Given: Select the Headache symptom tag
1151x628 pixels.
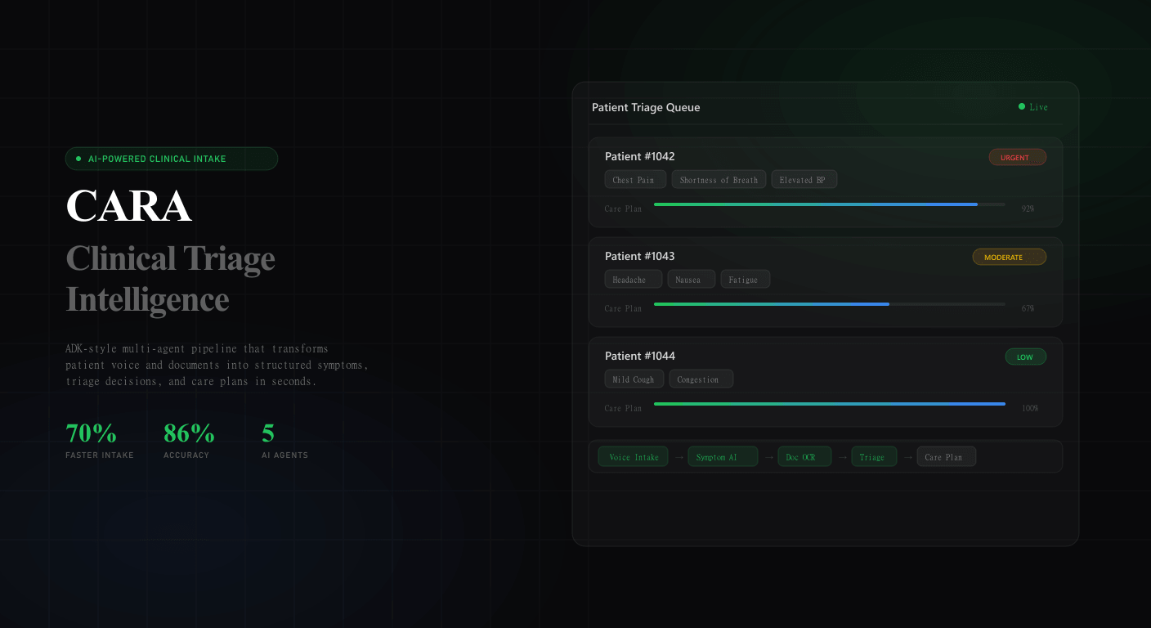Looking at the screenshot, I should click(633, 280).
